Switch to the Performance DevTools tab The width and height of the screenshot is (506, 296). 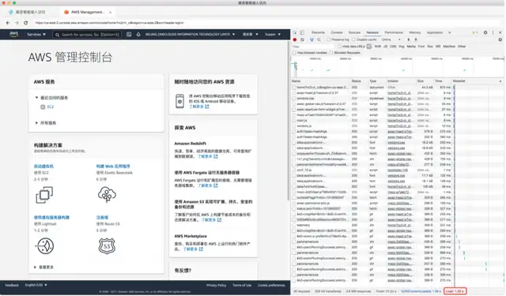click(394, 32)
